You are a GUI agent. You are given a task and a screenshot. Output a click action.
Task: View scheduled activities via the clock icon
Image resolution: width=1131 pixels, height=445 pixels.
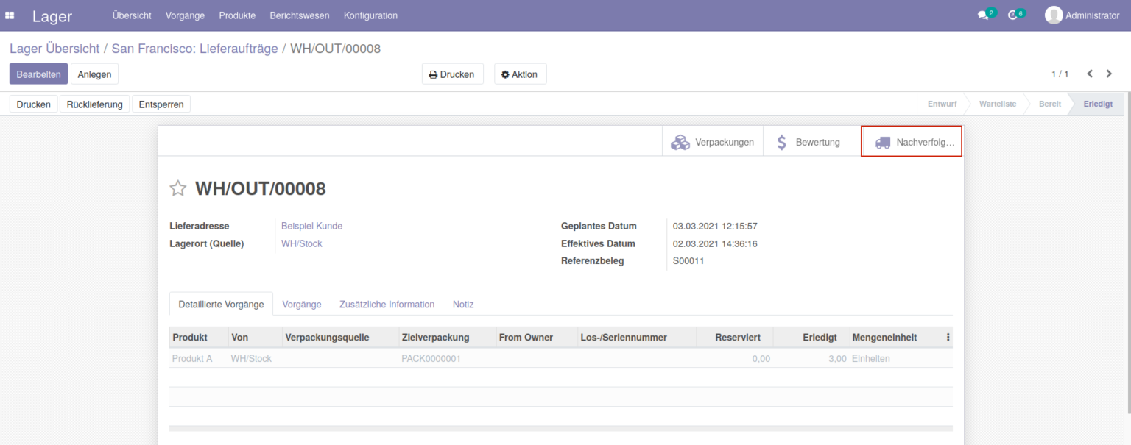pos(1013,13)
